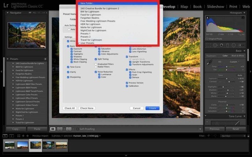Open Grid view from filmstrip bar
Screen dimensions: 252x157
19,136
